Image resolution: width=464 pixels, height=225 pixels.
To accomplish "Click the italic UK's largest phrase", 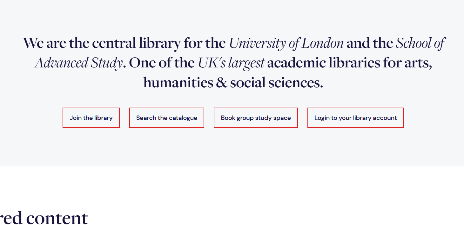I will [x=231, y=63].
